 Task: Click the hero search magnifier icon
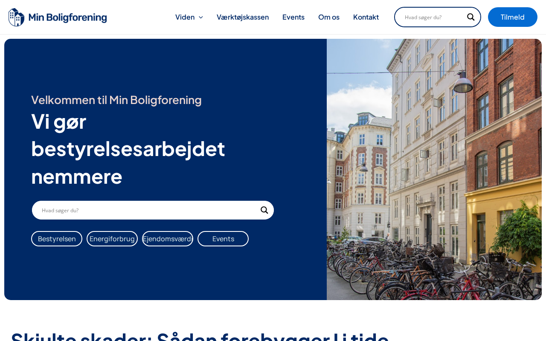(x=264, y=210)
